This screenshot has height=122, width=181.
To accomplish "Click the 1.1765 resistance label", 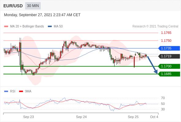I will click(166, 33).
